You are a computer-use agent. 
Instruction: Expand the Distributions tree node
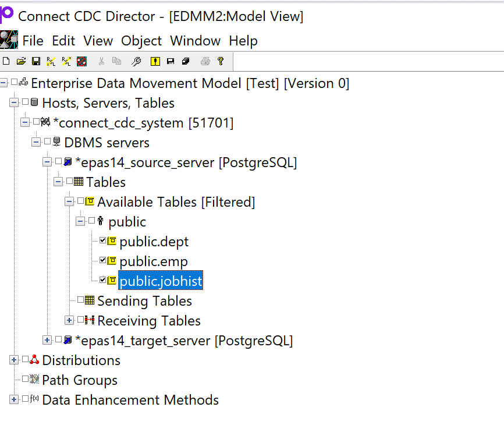point(13,360)
